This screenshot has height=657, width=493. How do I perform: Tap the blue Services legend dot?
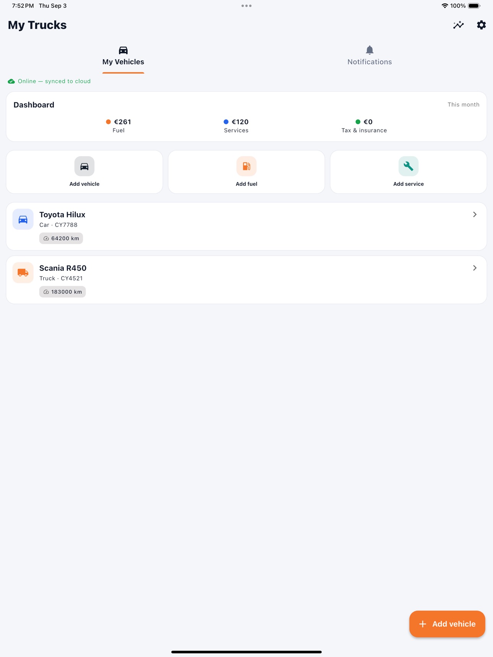tap(226, 122)
